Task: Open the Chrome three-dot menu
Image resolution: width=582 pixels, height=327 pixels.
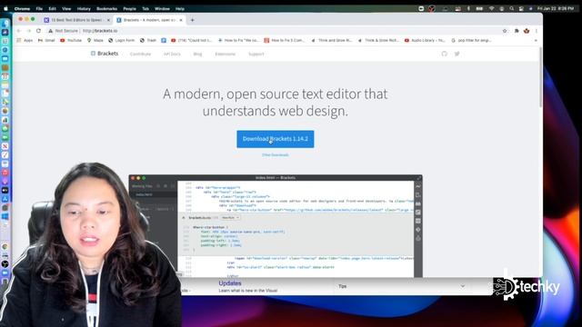Action: (537, 31)
